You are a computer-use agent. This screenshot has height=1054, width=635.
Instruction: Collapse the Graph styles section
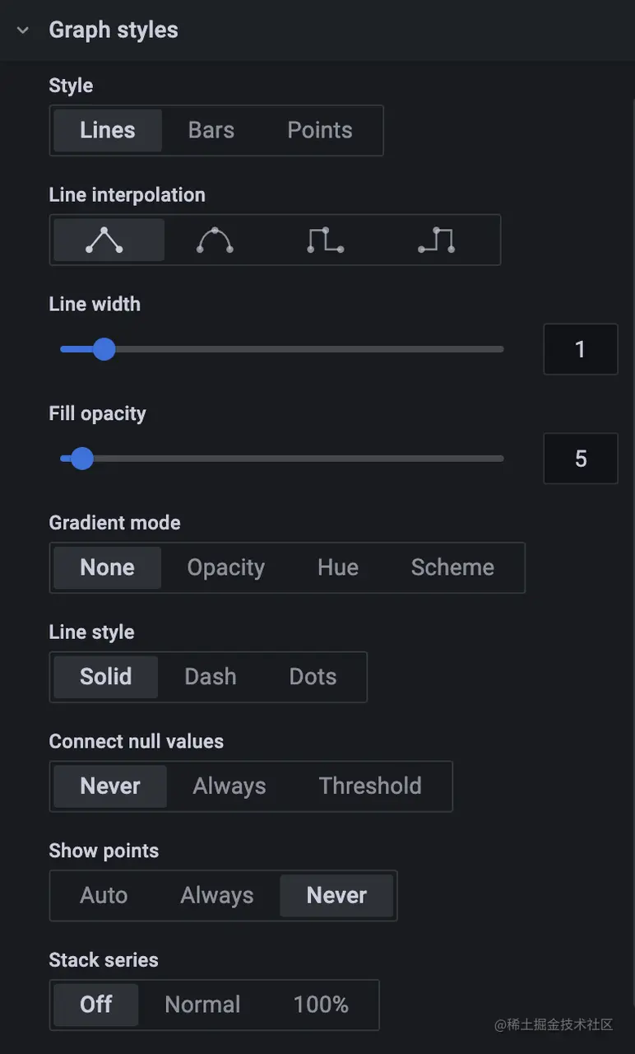(21, 30)
